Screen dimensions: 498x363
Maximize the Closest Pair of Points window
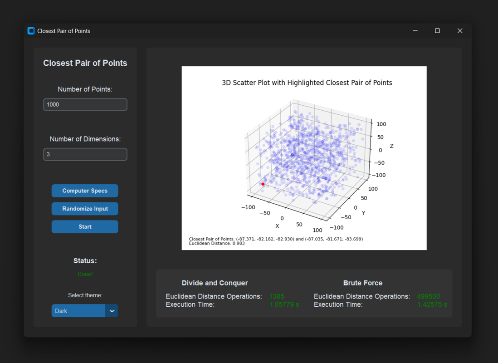pyautogui.click(x=437, y=31)
